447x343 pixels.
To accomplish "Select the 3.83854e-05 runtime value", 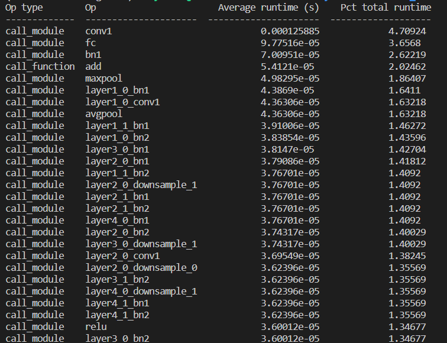I will pos(290,137).
